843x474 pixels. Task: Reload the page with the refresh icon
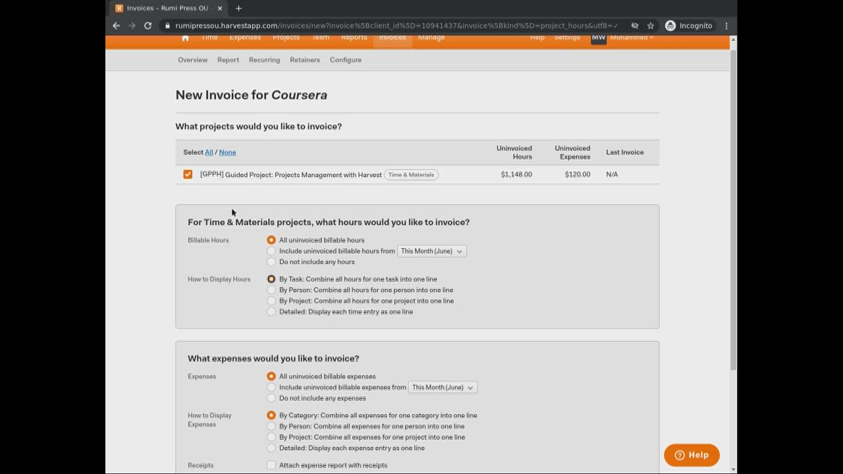coord(148,26)
